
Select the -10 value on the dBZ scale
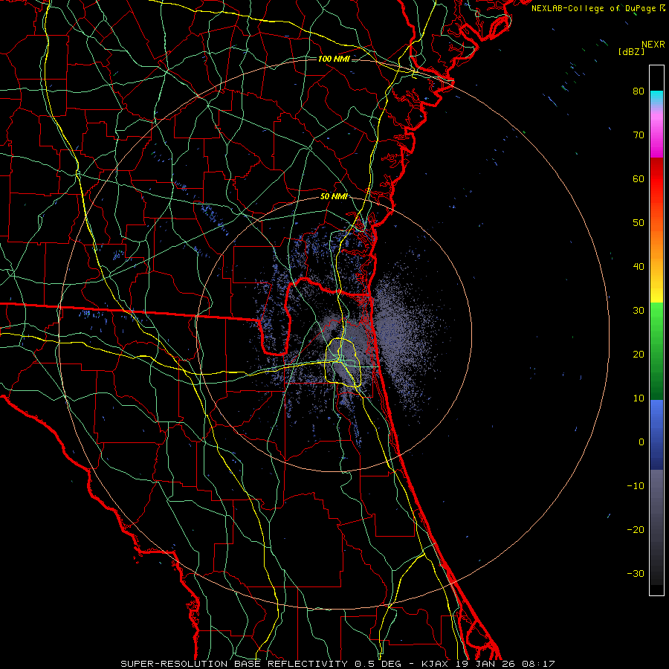coord(636,485)
